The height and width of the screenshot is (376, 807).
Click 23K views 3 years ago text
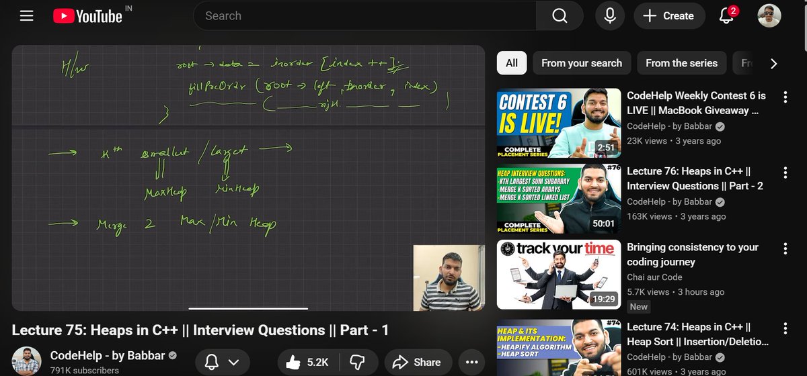tap(674, 141)
